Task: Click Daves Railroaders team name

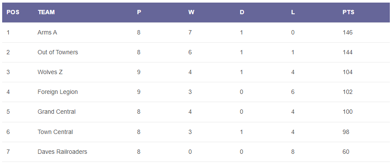Action: tap(62, 152)
